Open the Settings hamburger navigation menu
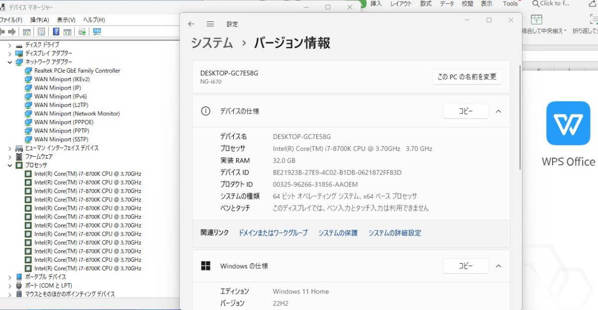The width and height of the screenshot is (598, 310). 210,24
